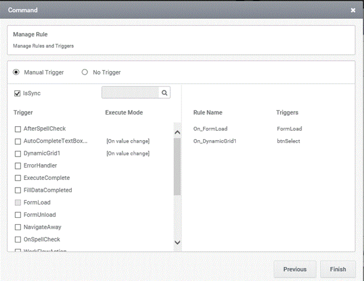Click the Manage Rules and Triggers subtitle
This screenshot has height=281, width=364.
[x=43, y=46]
